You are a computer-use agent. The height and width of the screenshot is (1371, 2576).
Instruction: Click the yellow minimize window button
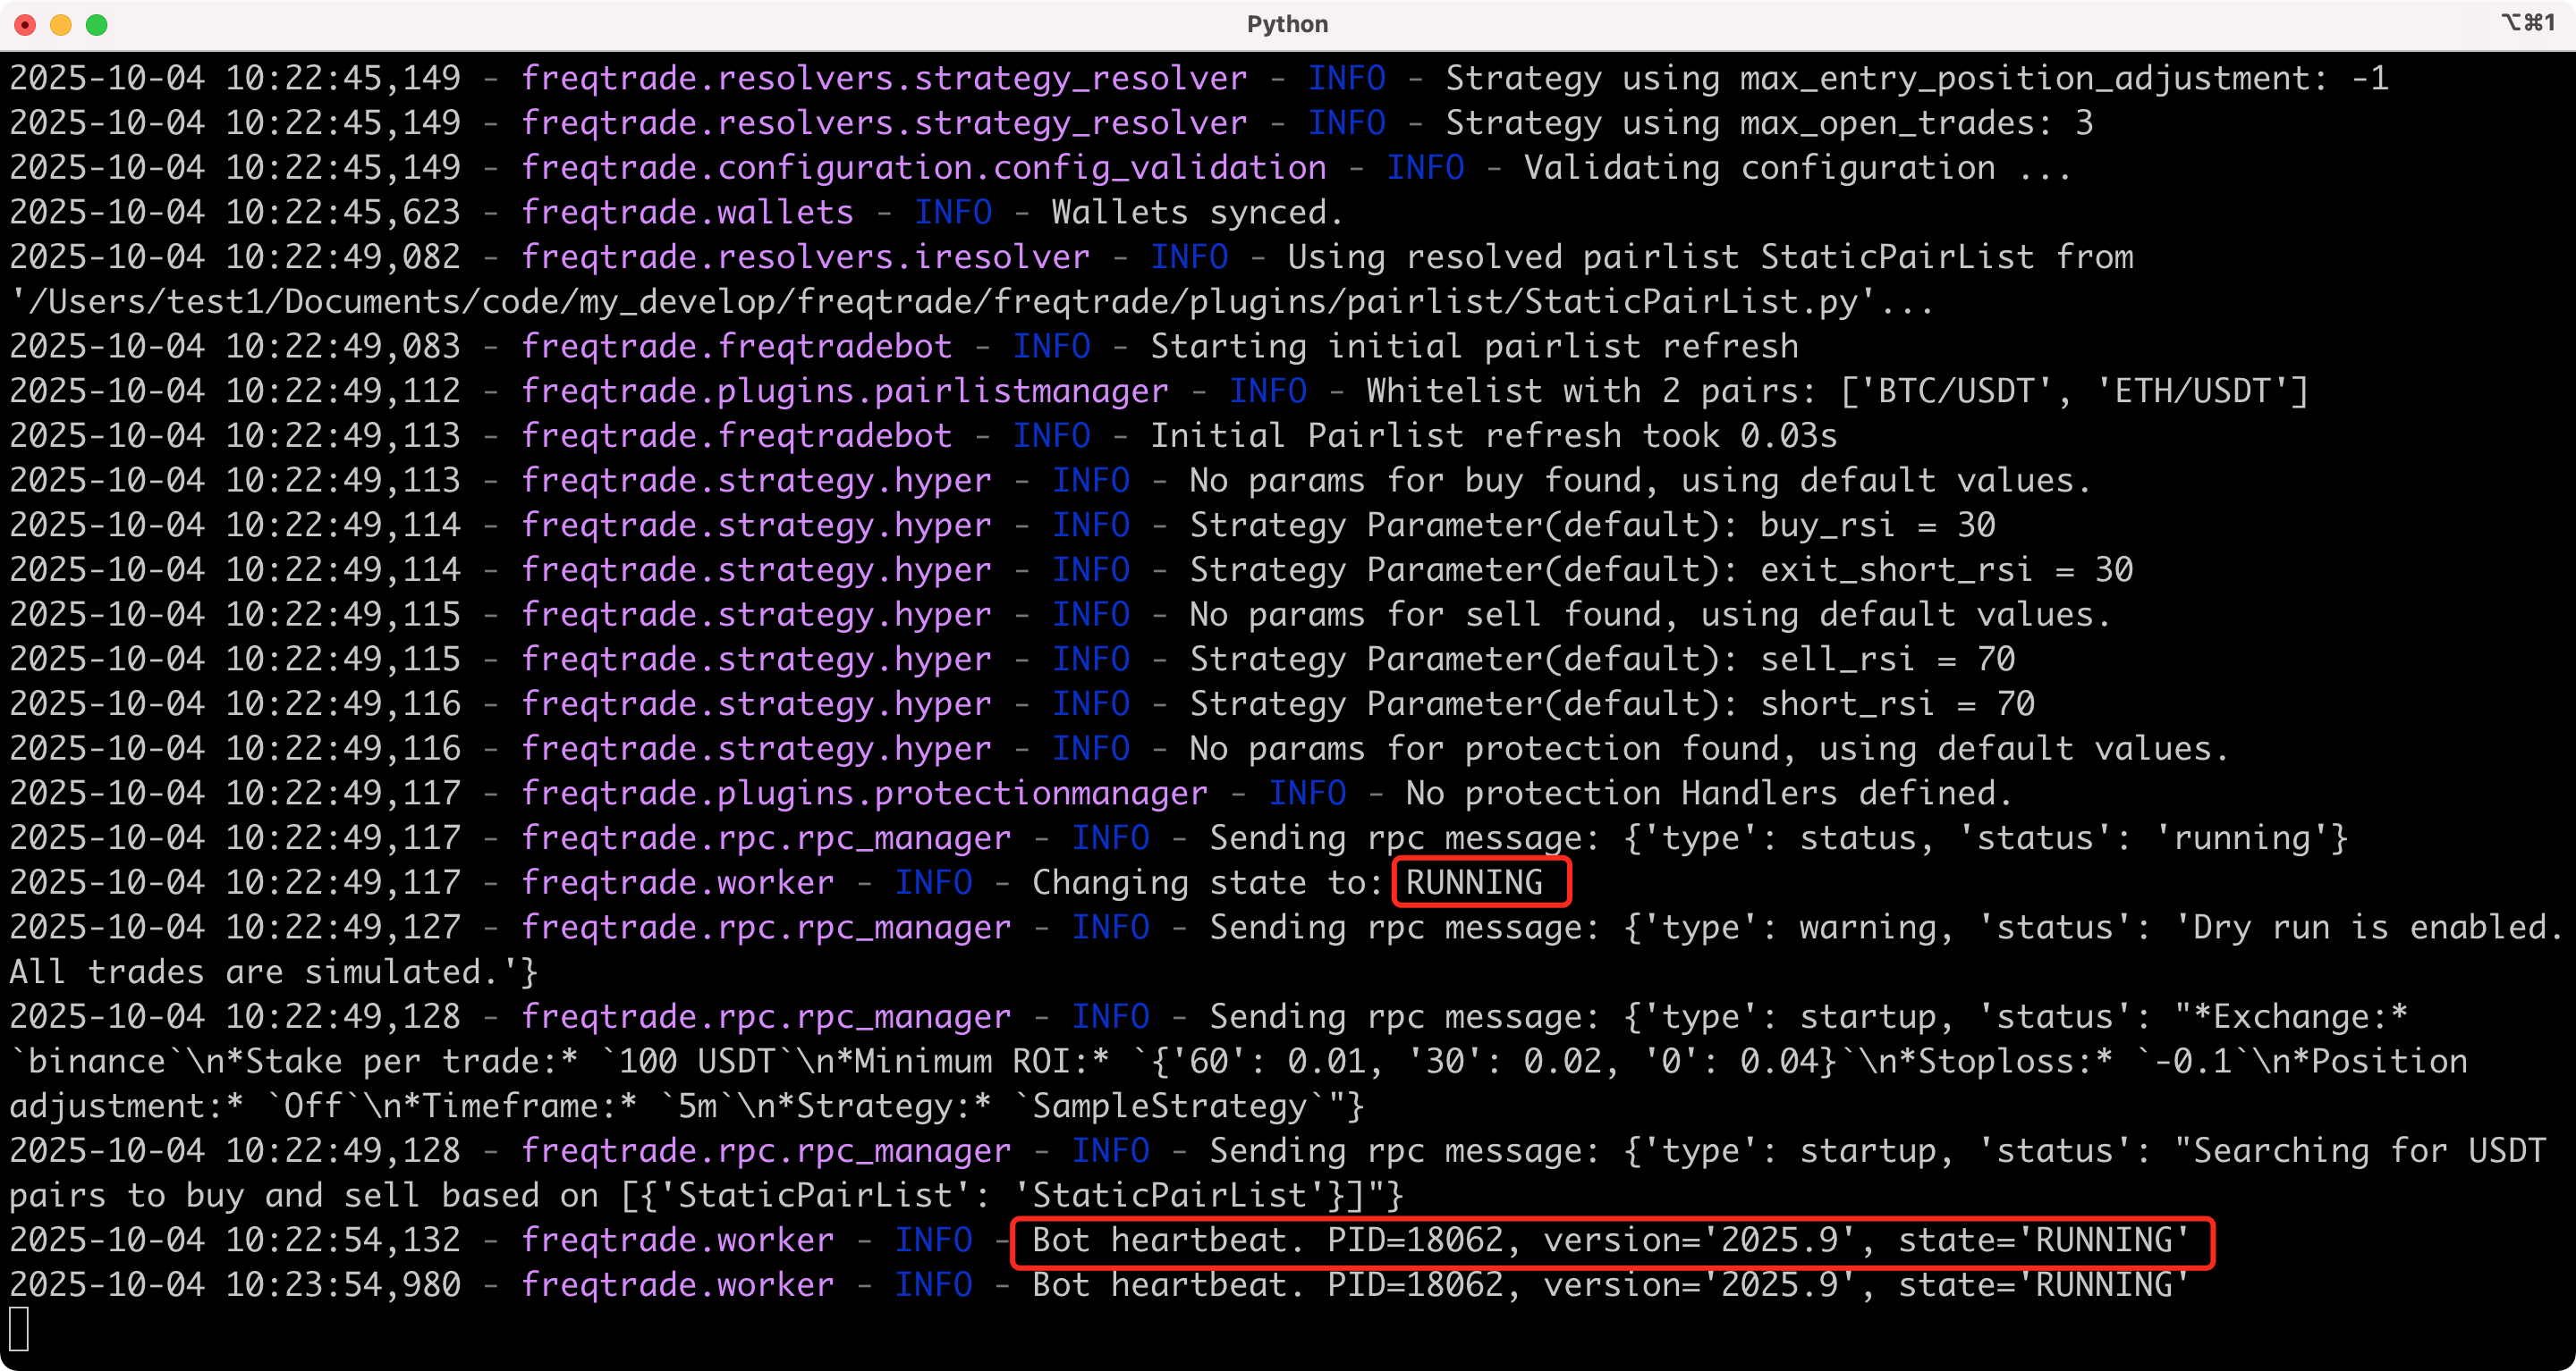[x=61, y=25]
